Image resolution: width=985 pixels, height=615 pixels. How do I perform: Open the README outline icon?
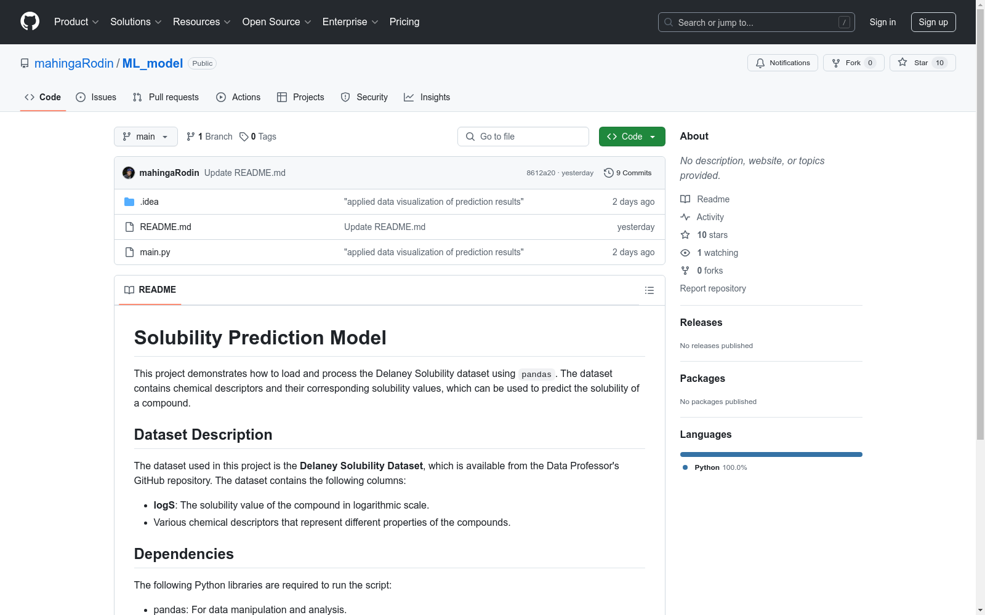(649, 290)
